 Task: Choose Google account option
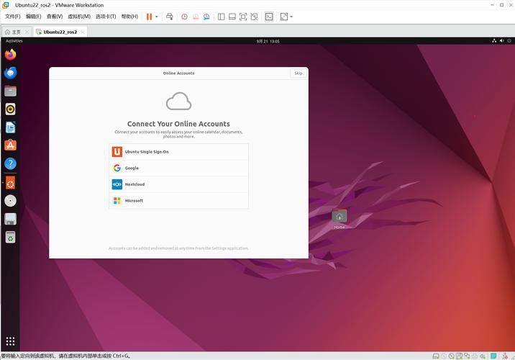pyautogui.click(x=178, y=168)
